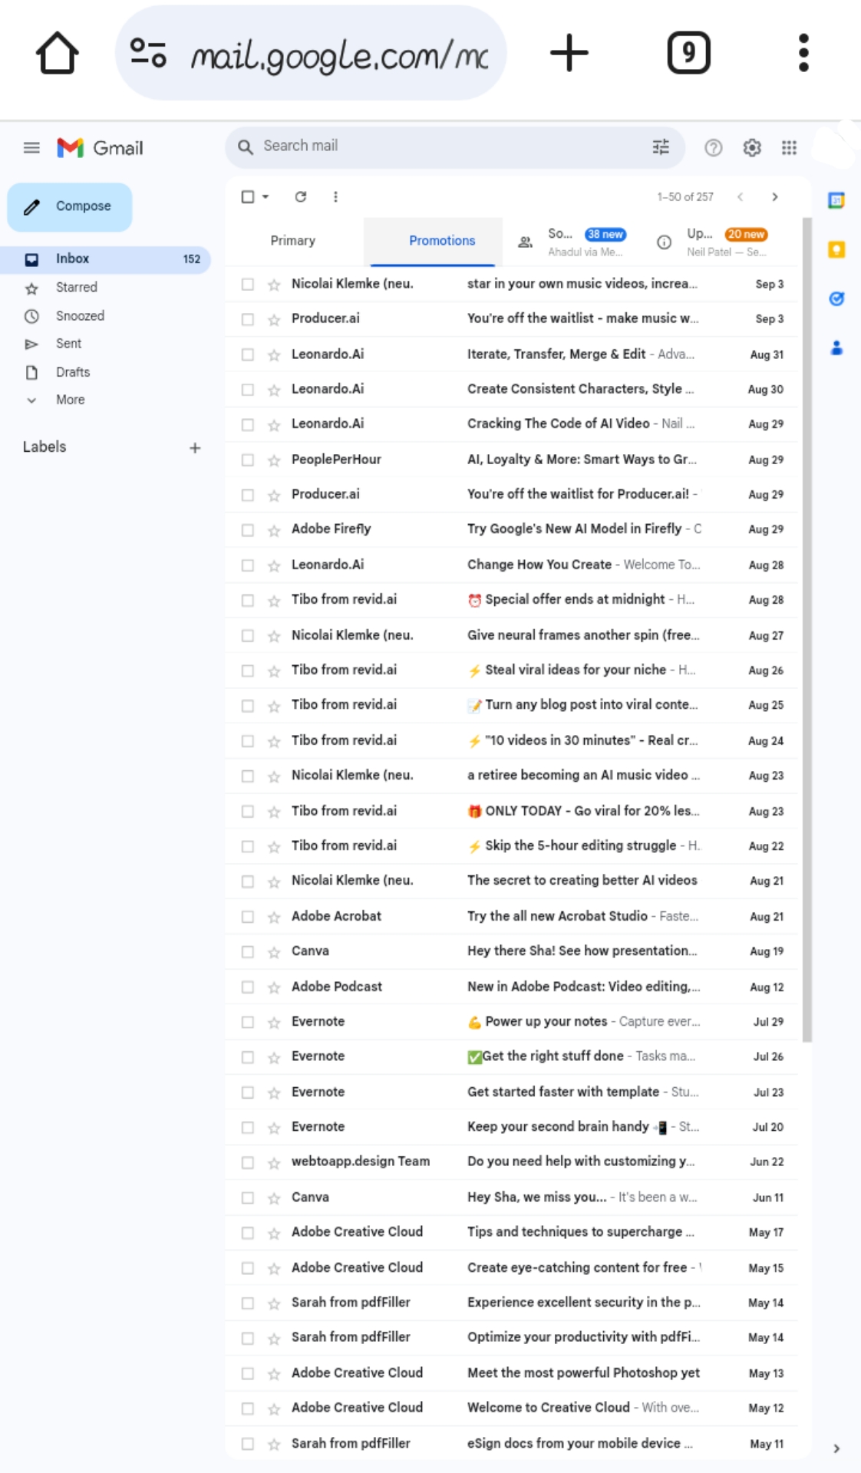Screen dimensions: 861x1473
Task: Open Google Keep side panel
Action: click(836, 250)
